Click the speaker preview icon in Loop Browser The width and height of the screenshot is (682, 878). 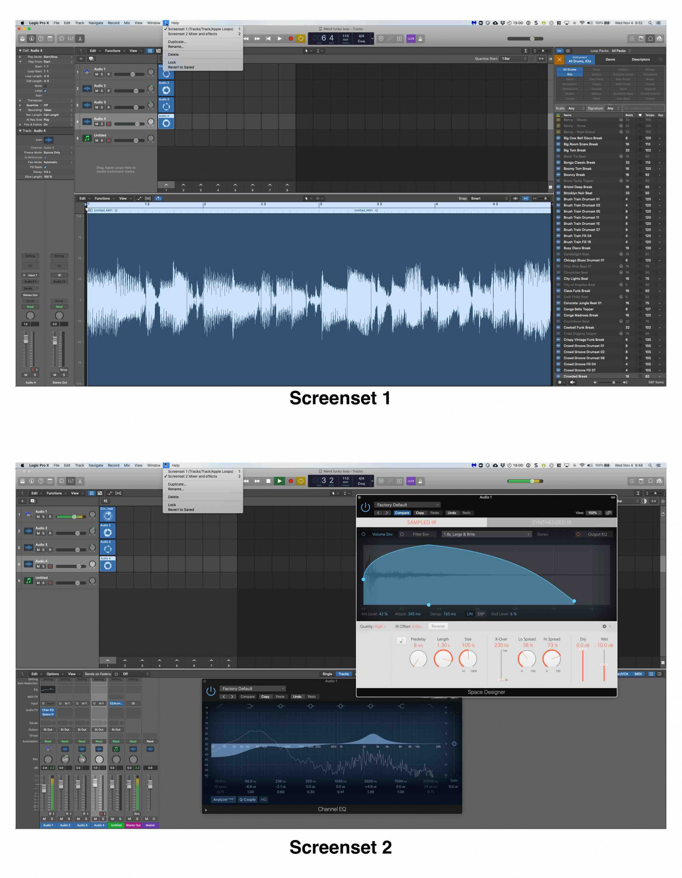coord(572,382)
